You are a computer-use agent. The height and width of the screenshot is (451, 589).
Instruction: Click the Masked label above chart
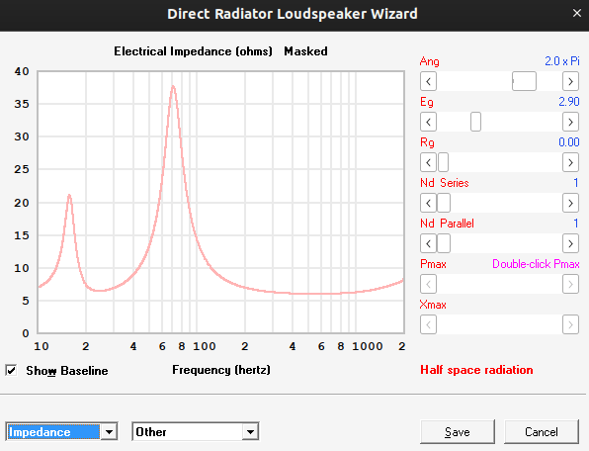tap(305, 51)
